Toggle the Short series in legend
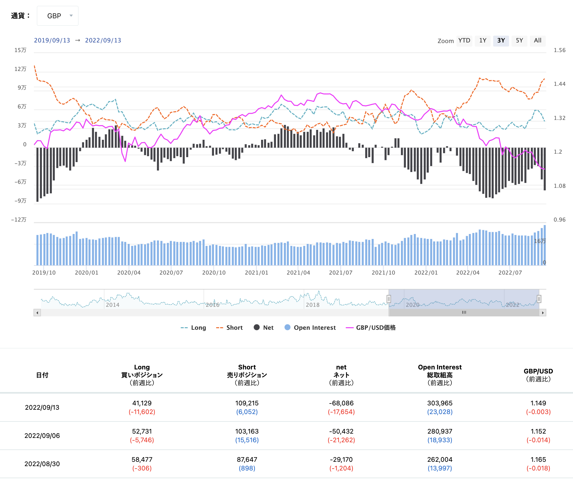This screenshot has height=481, width=573. tap(229, 328)
